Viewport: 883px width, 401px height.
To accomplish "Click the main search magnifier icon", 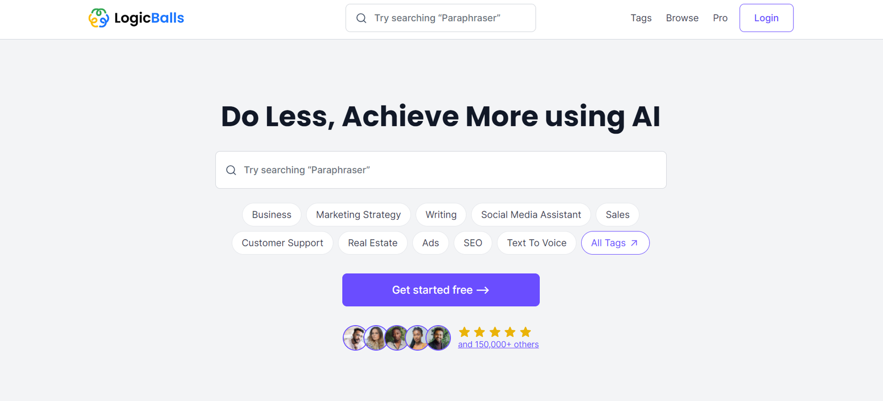I will tap(231, 170).
